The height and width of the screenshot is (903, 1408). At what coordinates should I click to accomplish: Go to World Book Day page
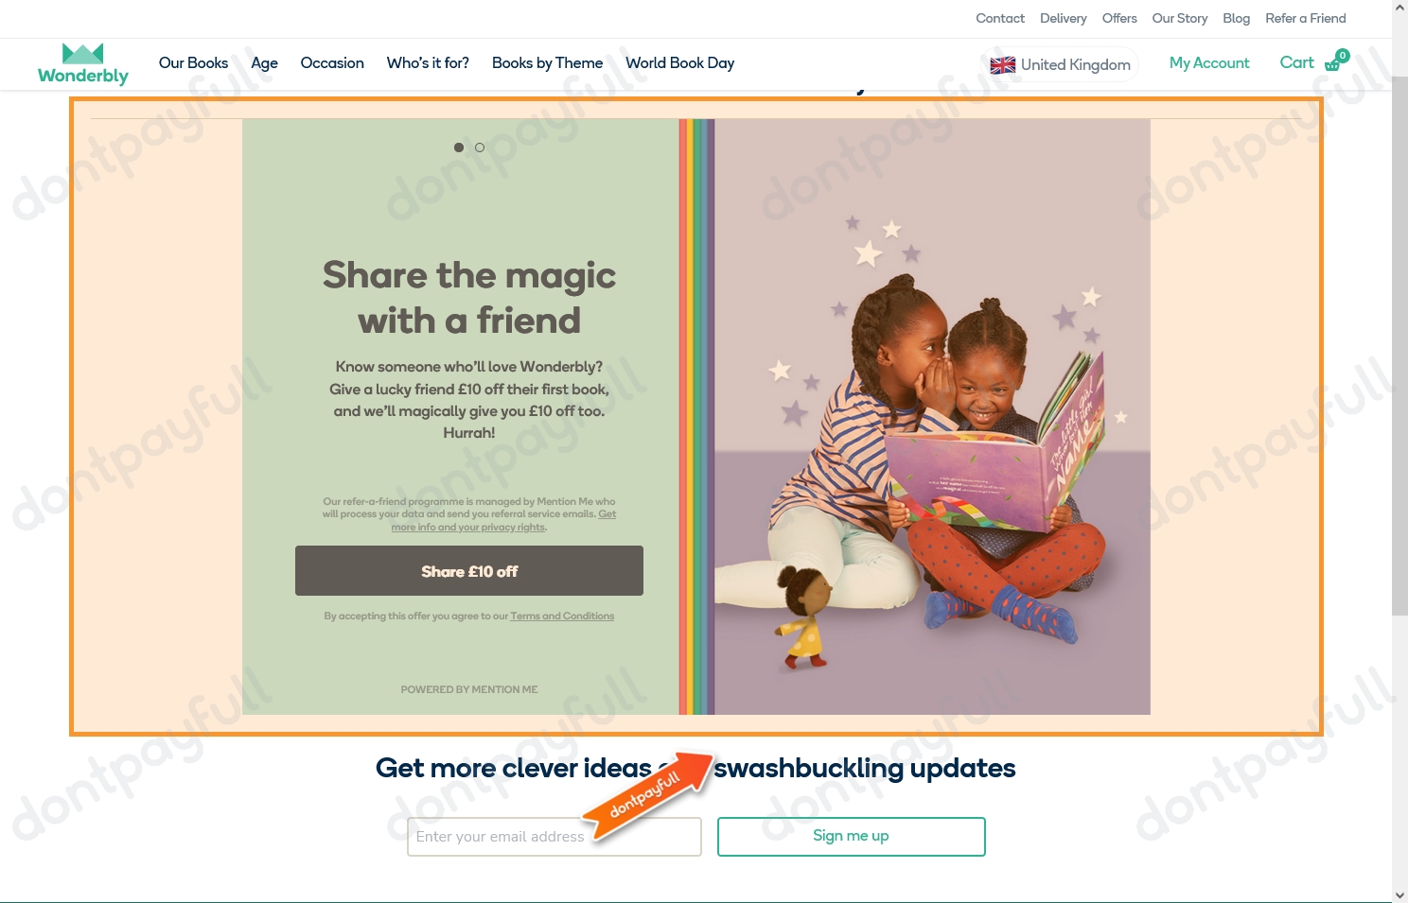click(x=679, y=63)
